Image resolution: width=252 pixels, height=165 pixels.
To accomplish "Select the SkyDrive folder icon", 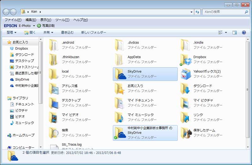I will [120, 74].
